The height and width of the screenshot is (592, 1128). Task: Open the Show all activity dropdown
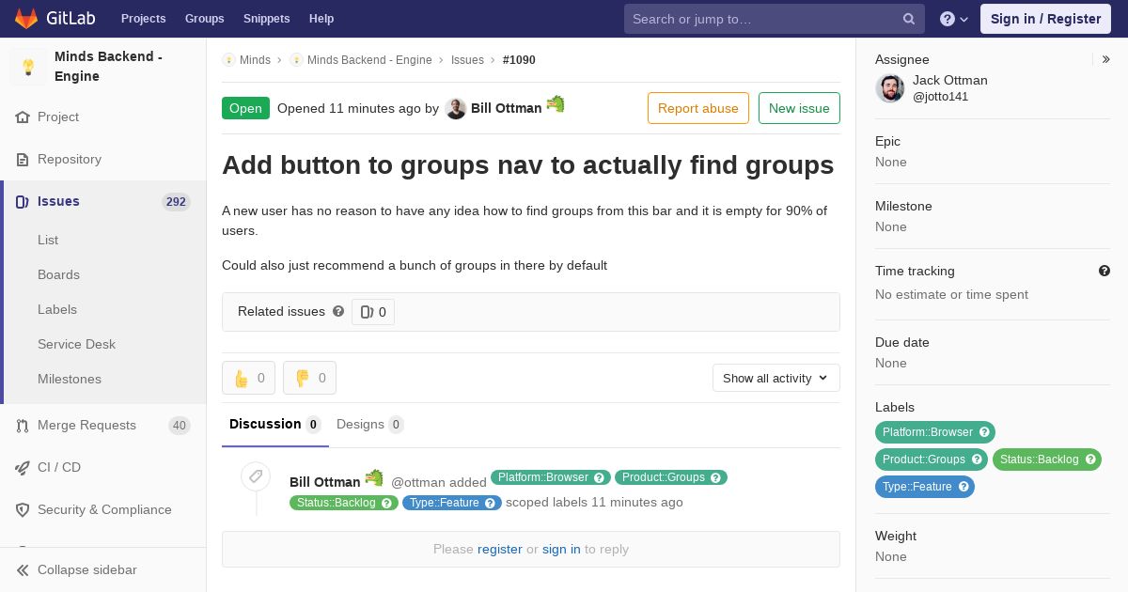(775, 378)
